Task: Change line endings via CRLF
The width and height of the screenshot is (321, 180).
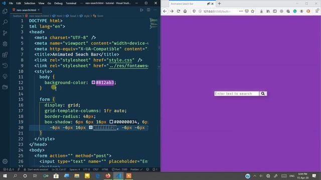Action: coord(96,169)
